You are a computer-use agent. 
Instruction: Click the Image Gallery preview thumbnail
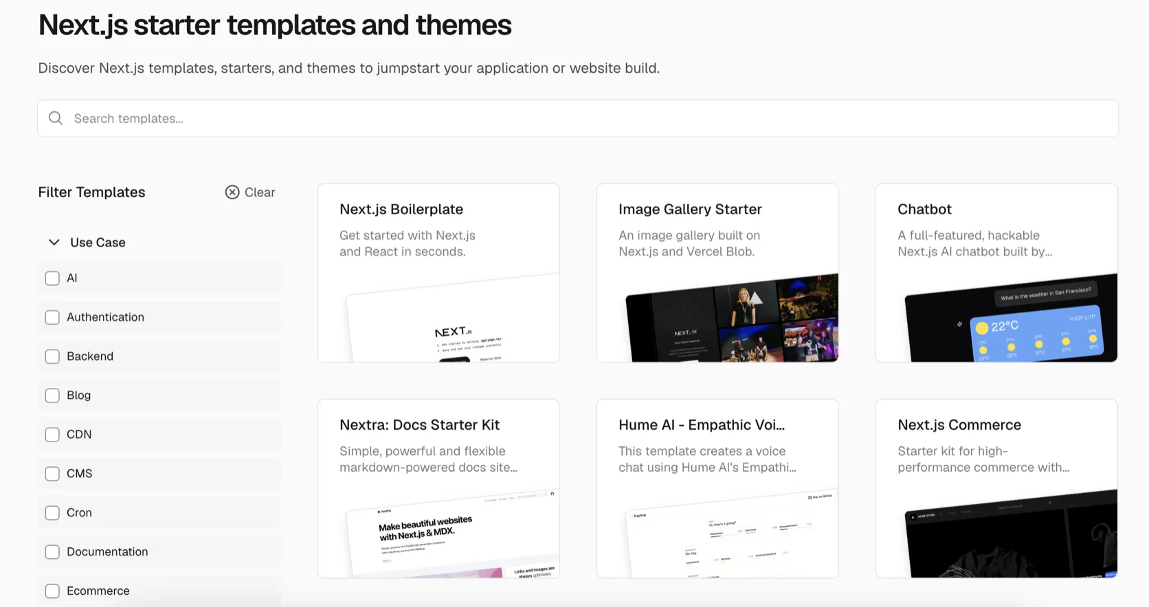[732, 318]
